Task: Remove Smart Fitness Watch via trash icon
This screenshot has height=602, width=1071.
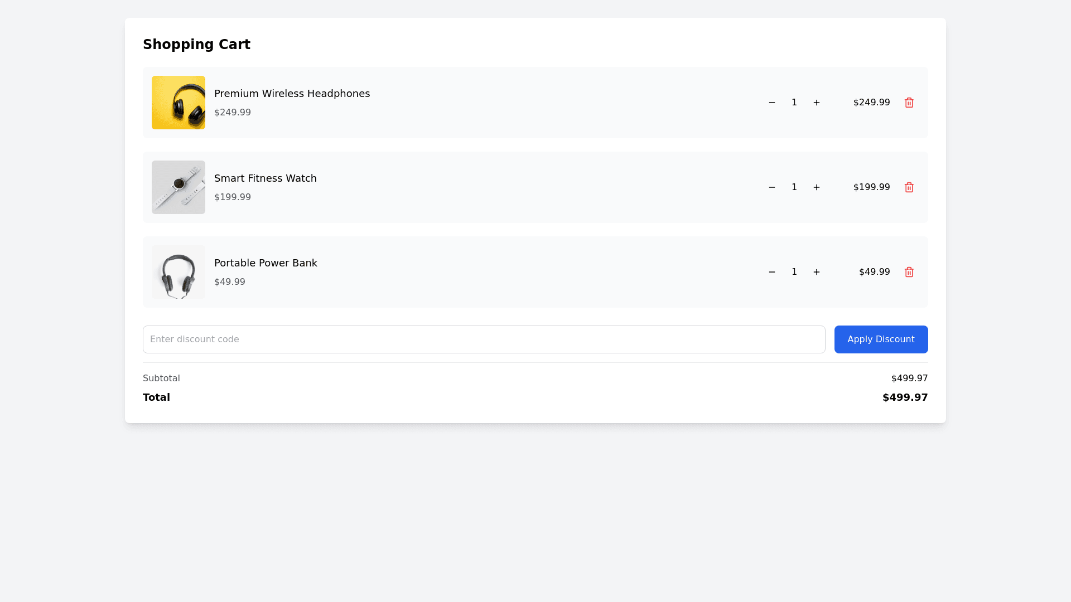Action: (x=909, y=187)
